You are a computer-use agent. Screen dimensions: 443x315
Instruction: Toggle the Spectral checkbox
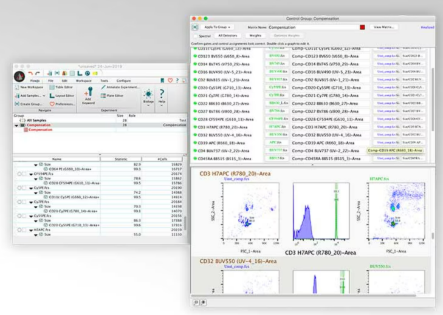pos(196,36)
